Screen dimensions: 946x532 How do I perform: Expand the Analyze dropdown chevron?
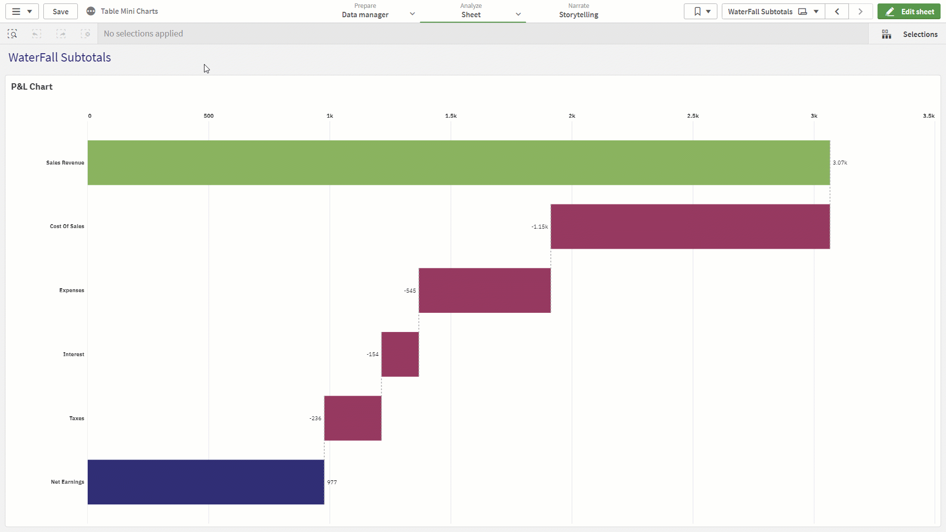point(518,14)
